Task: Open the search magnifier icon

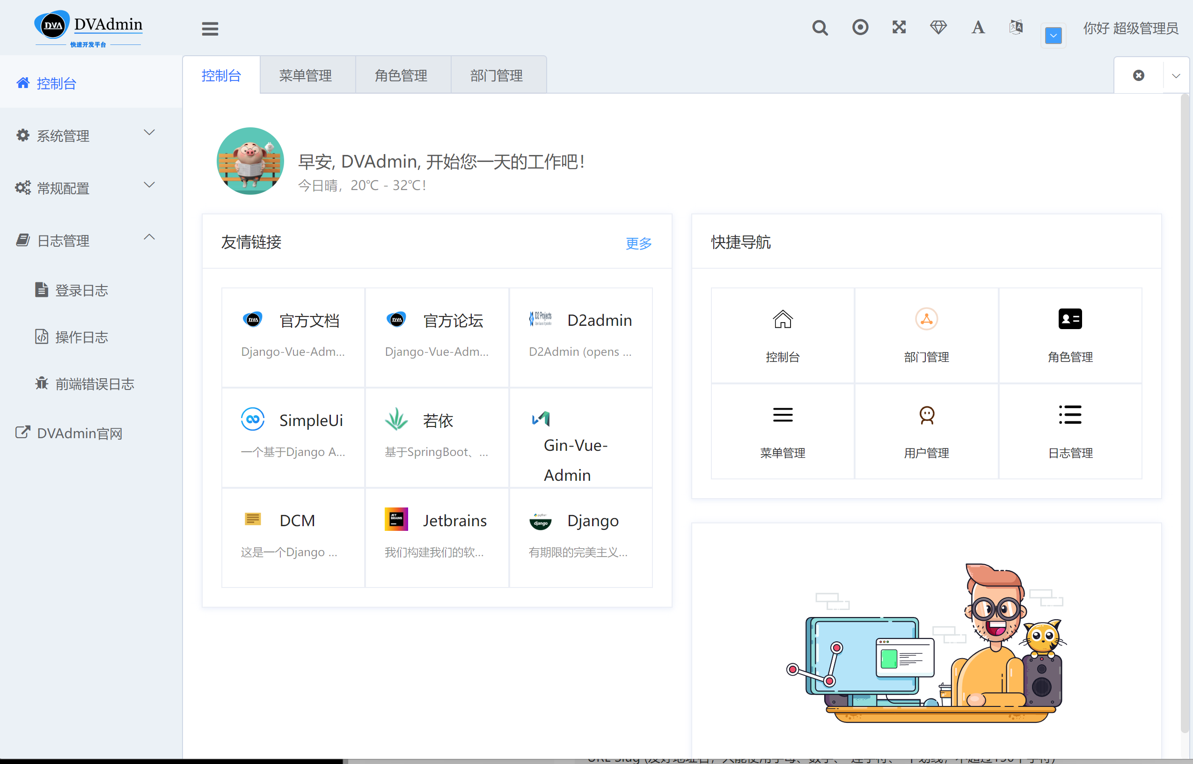Action: pos(820,28)
